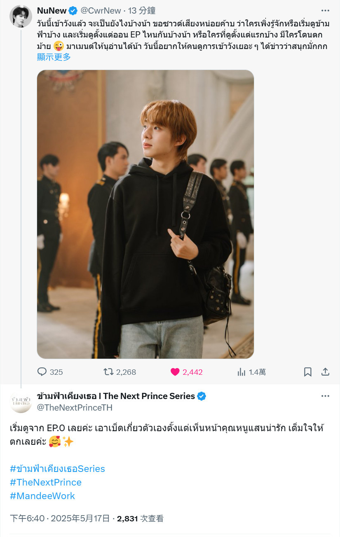Image resolution: width=340 pixels, height=537 pixels.
Task: Retweet the post with 2,268 reposts
Action: click(108, 372)
